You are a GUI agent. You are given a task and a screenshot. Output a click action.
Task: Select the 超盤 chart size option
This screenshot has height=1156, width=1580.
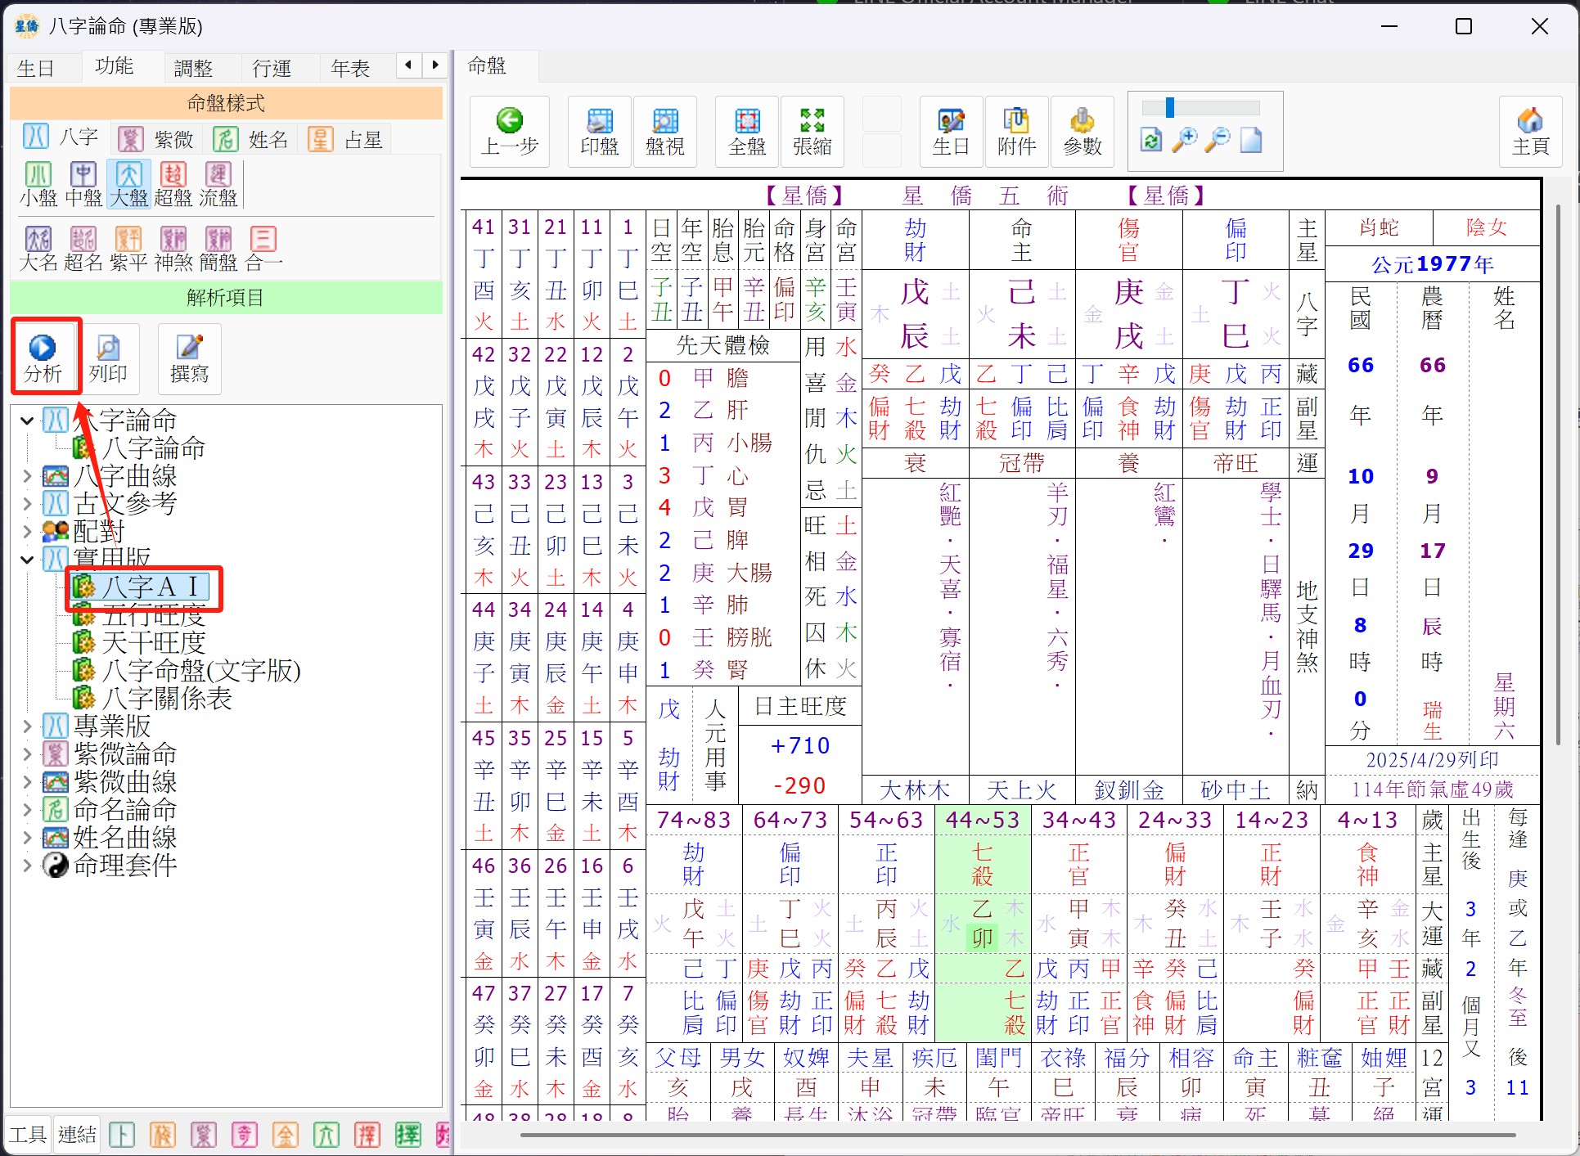173,184
